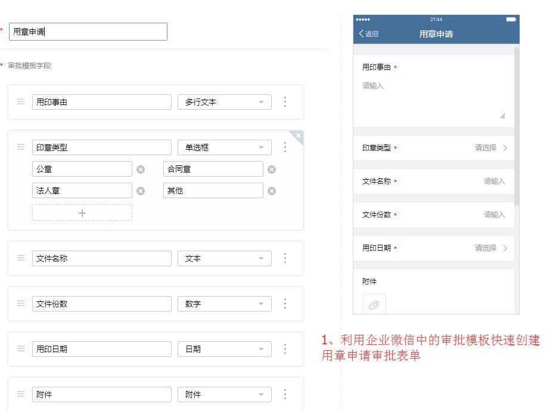
Task: Click the 用章申请 template name input
Action: pos(88,32)
